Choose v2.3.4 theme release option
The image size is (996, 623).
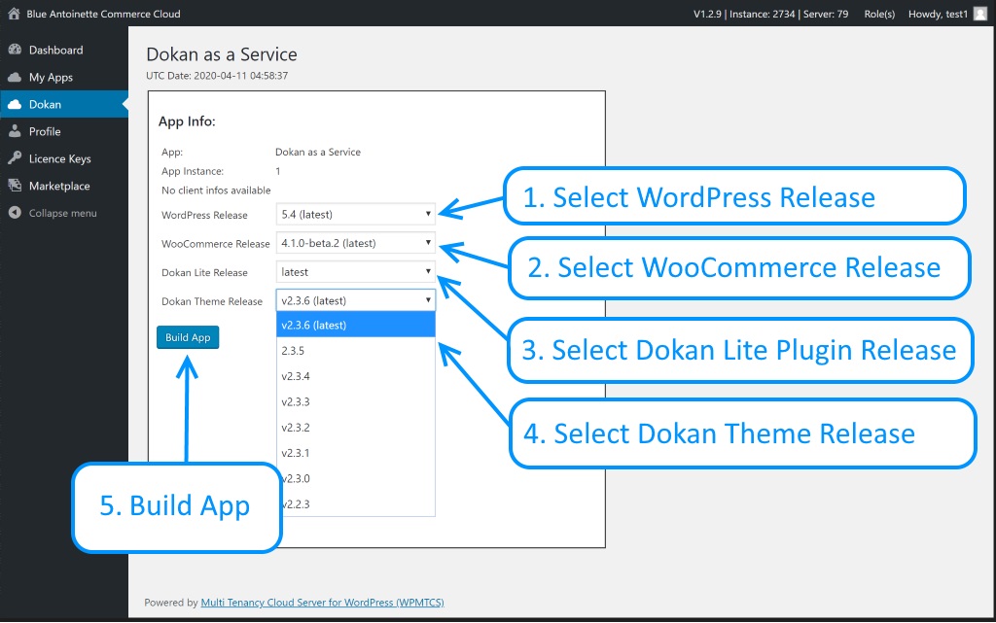[x=356, y=376]
